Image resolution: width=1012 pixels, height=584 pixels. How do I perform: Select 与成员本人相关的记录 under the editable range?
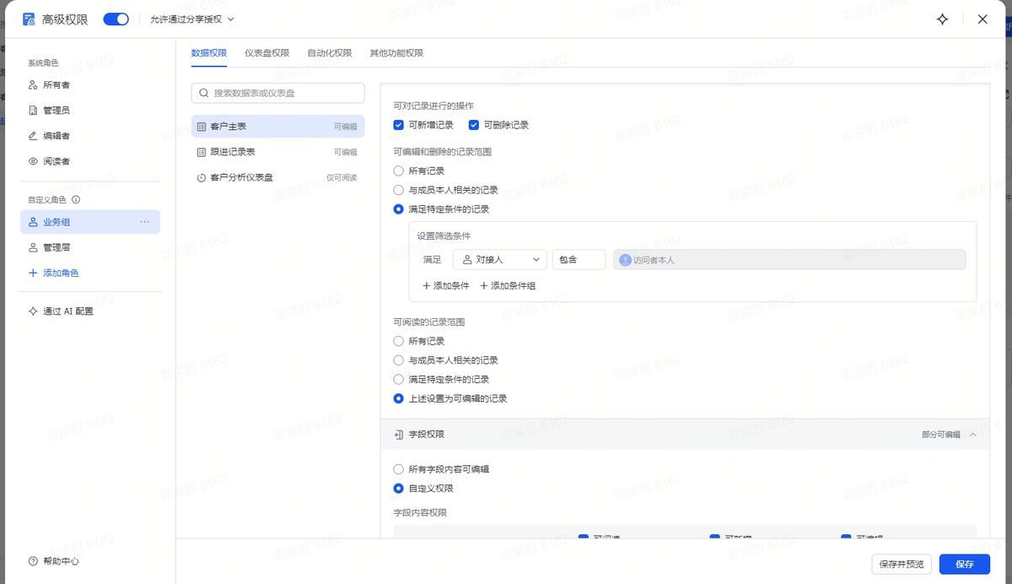point(399,190)
